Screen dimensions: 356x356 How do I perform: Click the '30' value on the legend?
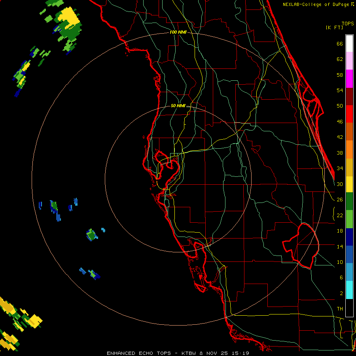[x=340, y=184]
